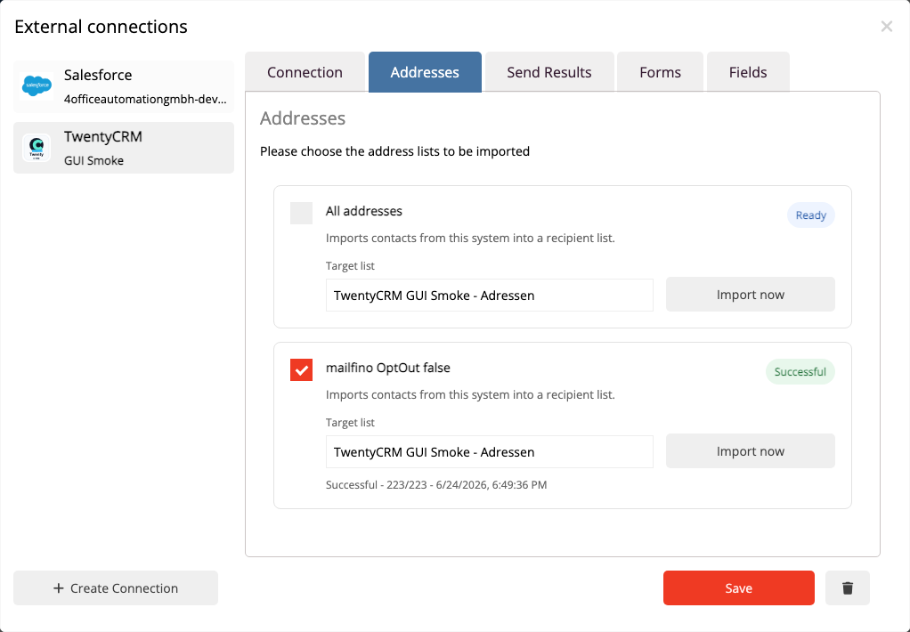Click the Salesforce cloud logo icon
Screen dimensions: 910x632
click(37, 86)
